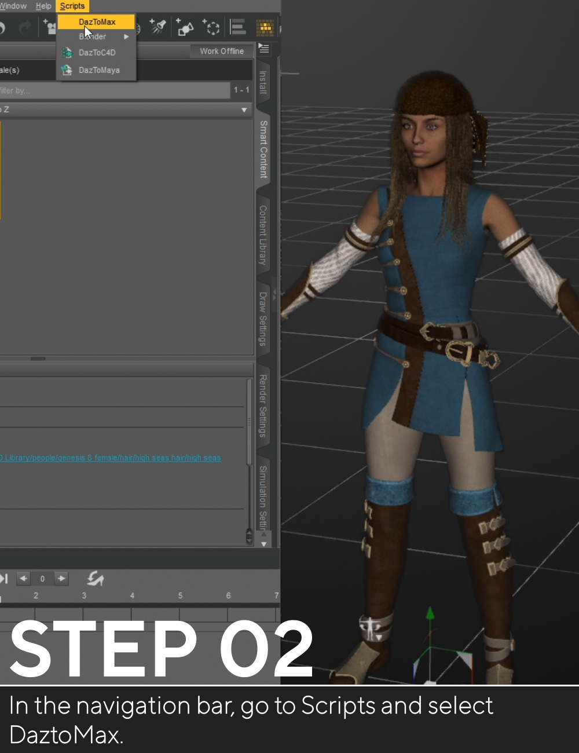The image size is (579, 753).
Task: Switch to the Smart Content tab
Action: click(263, 149)
